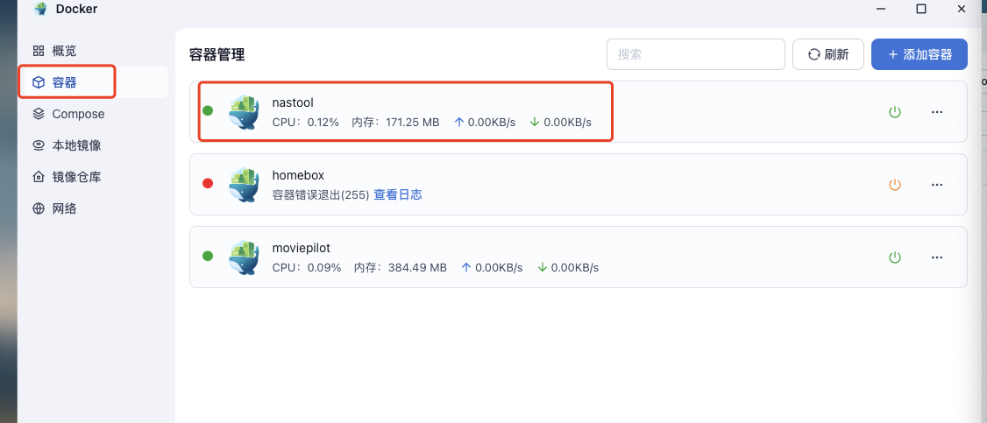Click the homebox container name
987x423 pixels.
[298, 175]
